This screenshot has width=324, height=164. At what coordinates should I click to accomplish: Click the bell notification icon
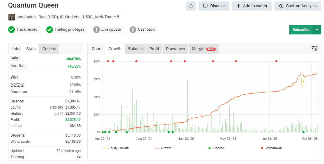191,6
